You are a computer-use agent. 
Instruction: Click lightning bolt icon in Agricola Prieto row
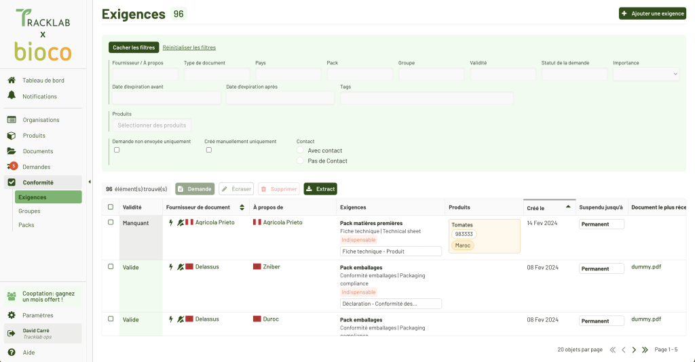coord(171,222)
